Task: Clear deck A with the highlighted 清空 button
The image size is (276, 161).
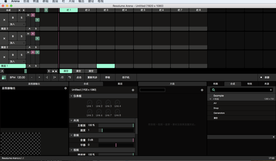Action: point(66,71)
